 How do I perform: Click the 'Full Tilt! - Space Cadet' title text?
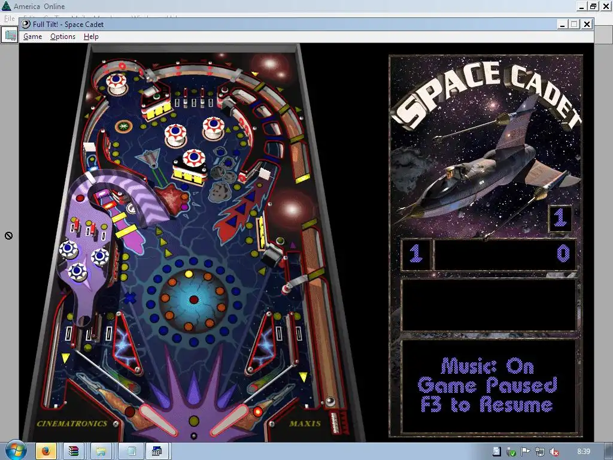[68, 24]
